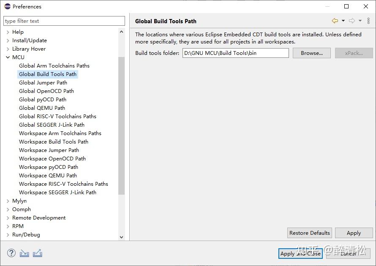
Task: Click the back navigation arrow icon
Action: tap(335, 21)
